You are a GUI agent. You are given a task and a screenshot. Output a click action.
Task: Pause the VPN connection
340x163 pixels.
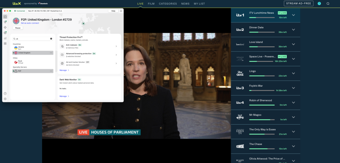(18, 28)
